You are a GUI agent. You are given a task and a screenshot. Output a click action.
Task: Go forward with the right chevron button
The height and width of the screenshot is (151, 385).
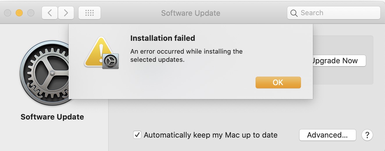click(x=66, y=13)
